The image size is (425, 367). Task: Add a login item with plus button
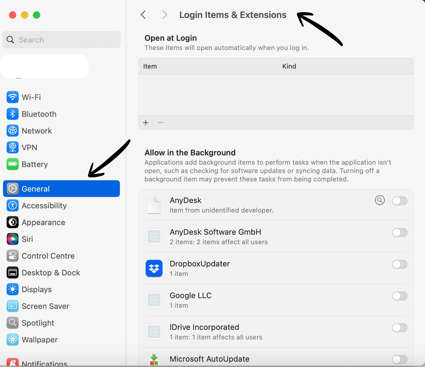click(146, 123)
